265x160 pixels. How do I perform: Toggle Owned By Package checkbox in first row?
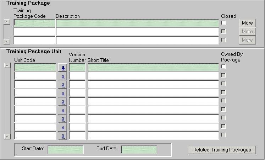point(223,67)
